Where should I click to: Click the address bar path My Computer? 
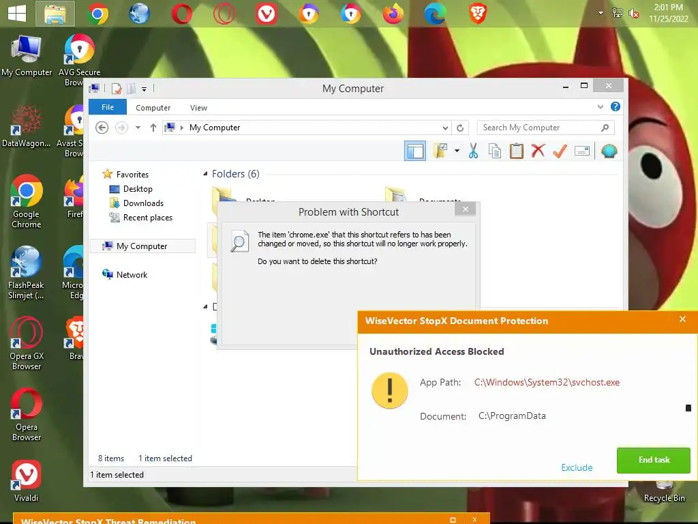click(215, 128)
